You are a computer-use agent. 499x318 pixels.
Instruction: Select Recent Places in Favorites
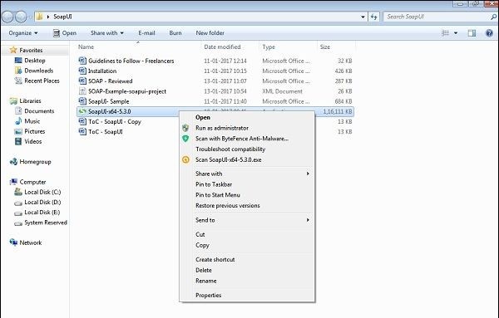(42, 81)
